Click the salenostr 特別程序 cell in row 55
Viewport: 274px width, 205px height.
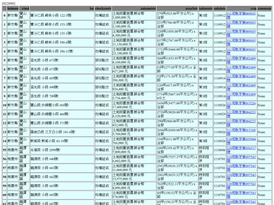point(205,150)
